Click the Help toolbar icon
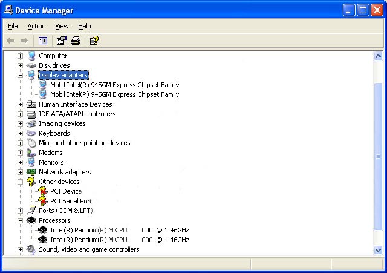 94,41
